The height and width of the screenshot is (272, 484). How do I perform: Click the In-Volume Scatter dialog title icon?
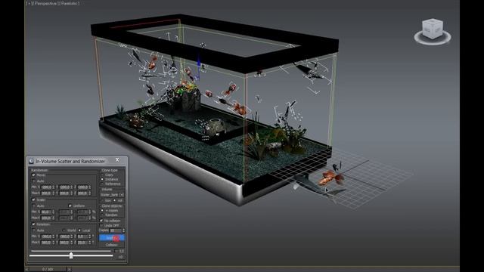pos(31,161)
